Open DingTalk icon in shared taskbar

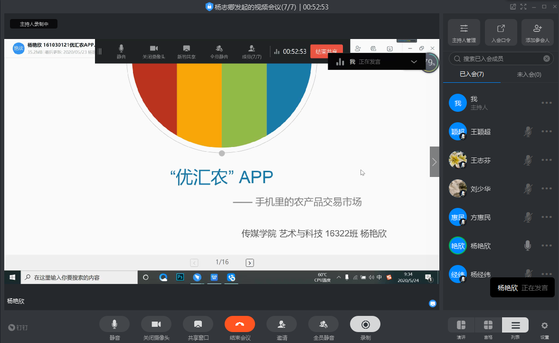pos(197,277)
